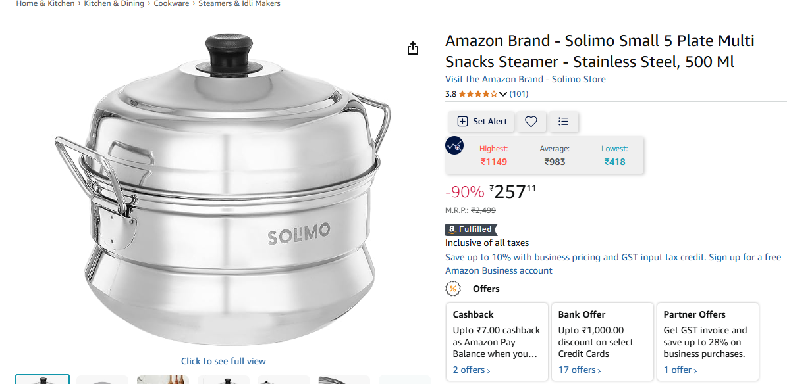Image resolution: width=787 pixels, height=384 pixels.
Task: Click the price tracker chart icon
Action: point(454,145)
